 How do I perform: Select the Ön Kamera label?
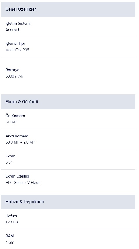(x=15, y=116)
